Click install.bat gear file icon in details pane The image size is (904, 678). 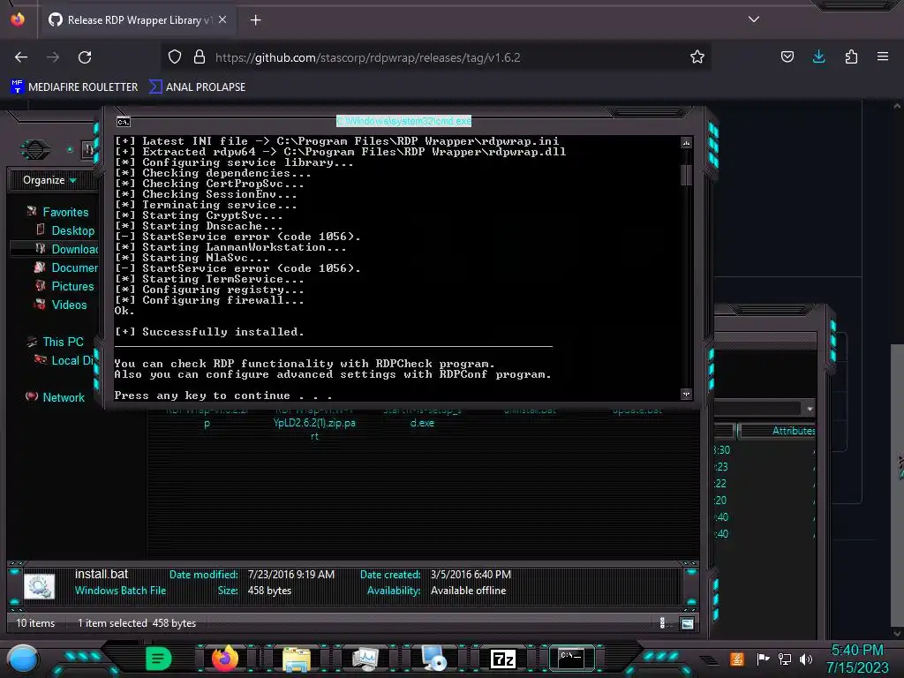[x=39, y=586]
